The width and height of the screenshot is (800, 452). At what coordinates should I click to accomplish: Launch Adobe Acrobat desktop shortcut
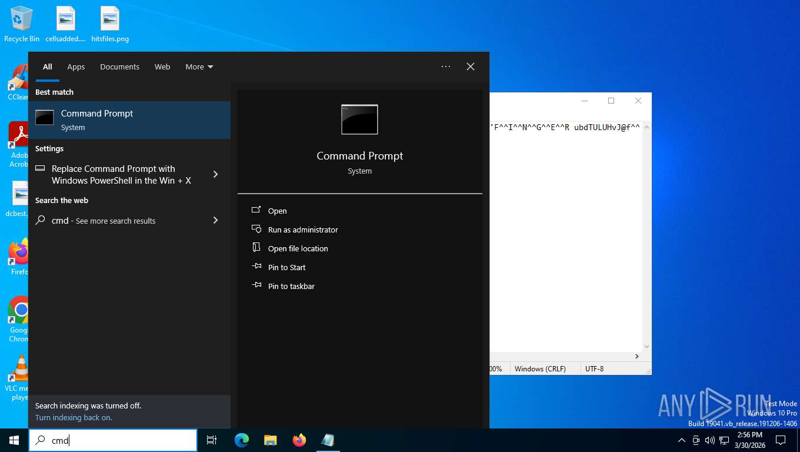click(18, 145)
